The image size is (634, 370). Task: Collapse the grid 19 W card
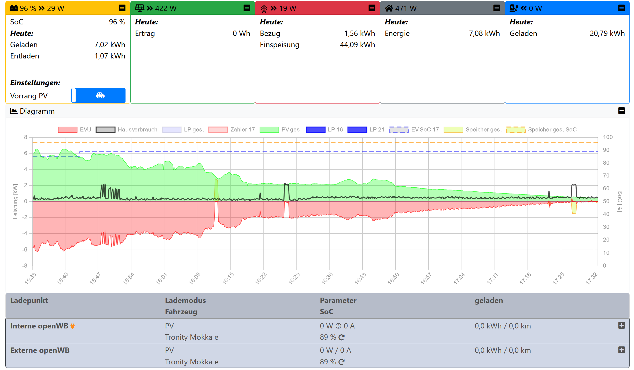point(372,8)
